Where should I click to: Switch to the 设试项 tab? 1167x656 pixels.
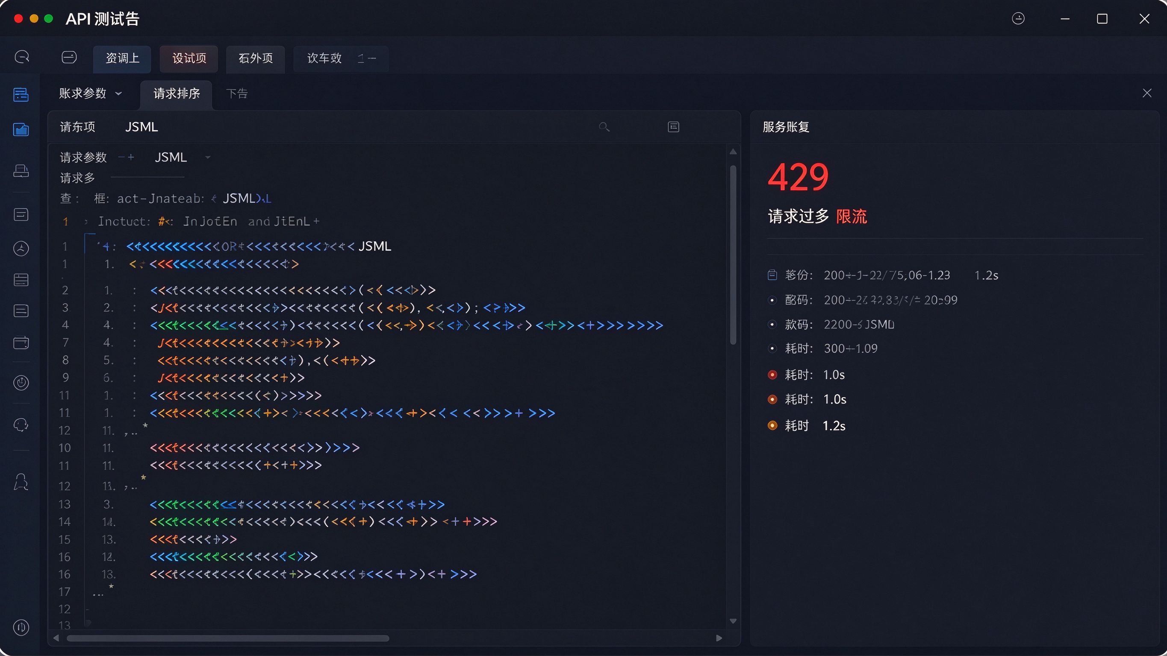[189, 59]
